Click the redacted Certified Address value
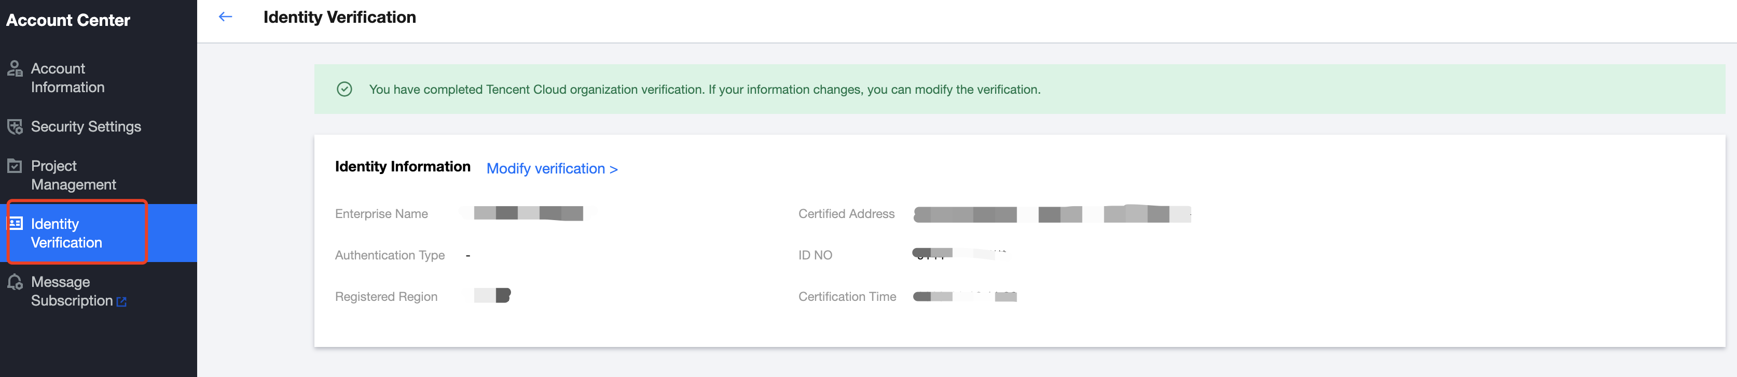This screenshot has width=1737, height=377. pyautogui.click(x=1052, y=214)
